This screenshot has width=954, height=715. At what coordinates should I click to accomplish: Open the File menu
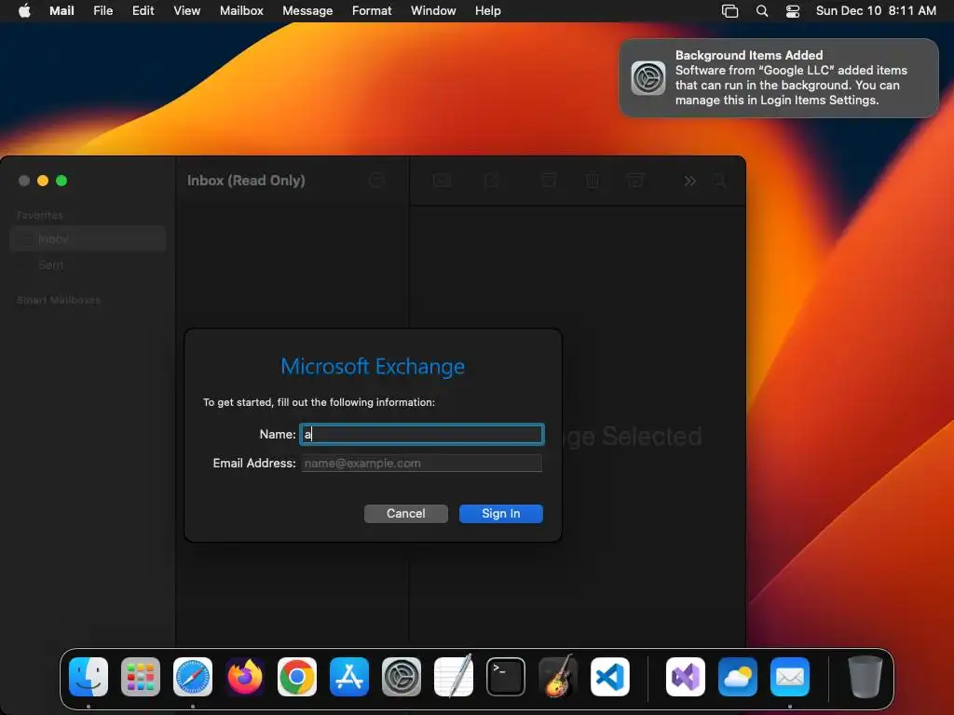[102, 11]
